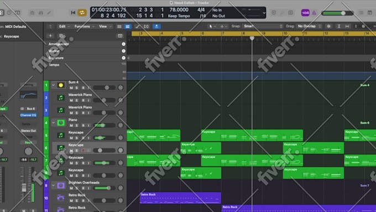Click the purple count-in 1234 button
The width and height of the screenshot is (376, 212).
[305, 13]
